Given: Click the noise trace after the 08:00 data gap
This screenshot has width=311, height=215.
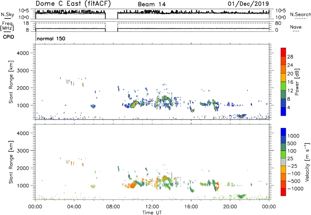Looking at the screenshot, I should 193,12.
